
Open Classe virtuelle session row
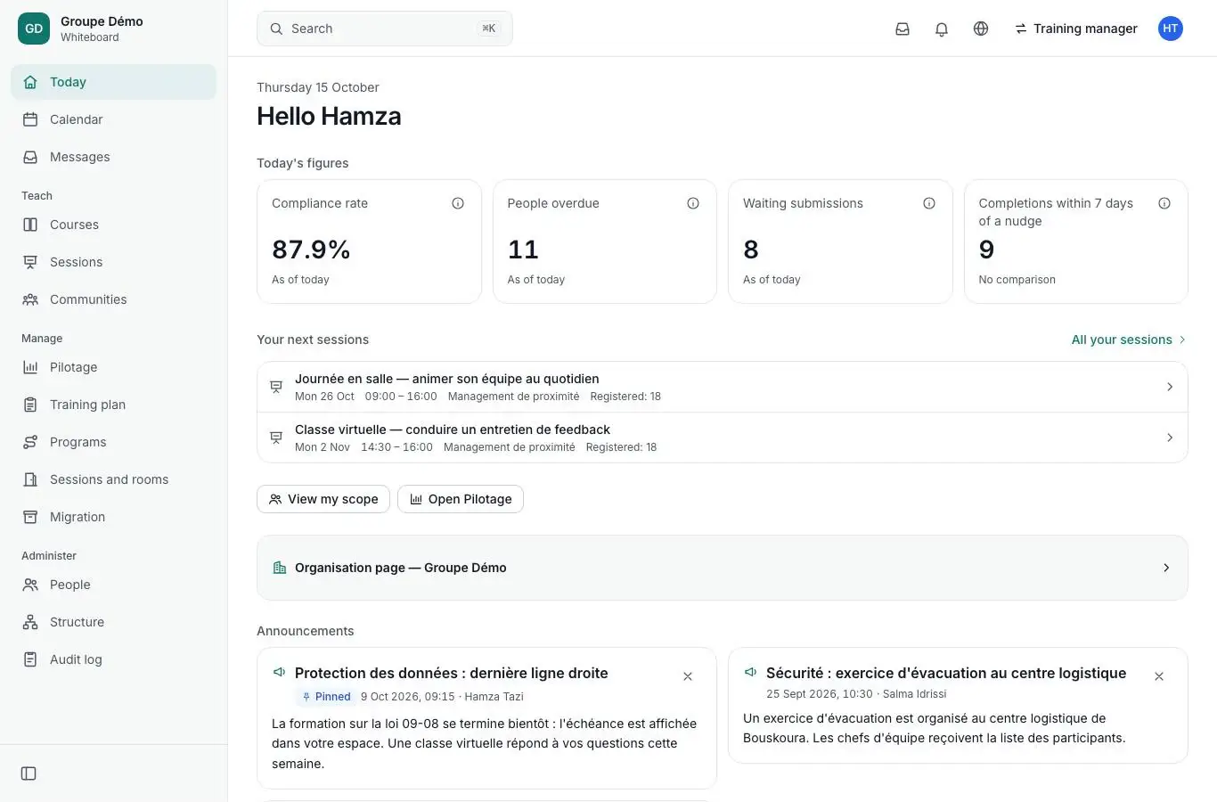pos(723,438)
